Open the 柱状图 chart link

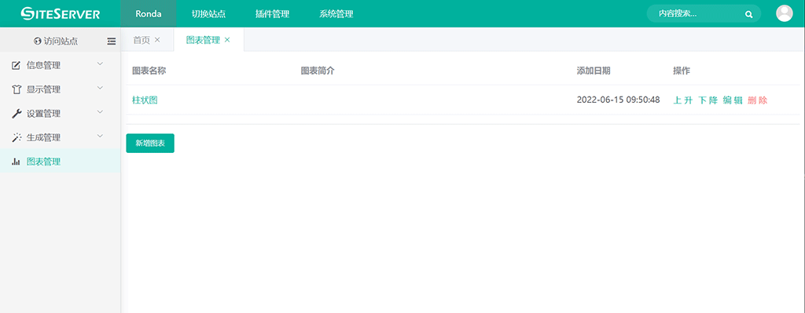click(145, 100)
